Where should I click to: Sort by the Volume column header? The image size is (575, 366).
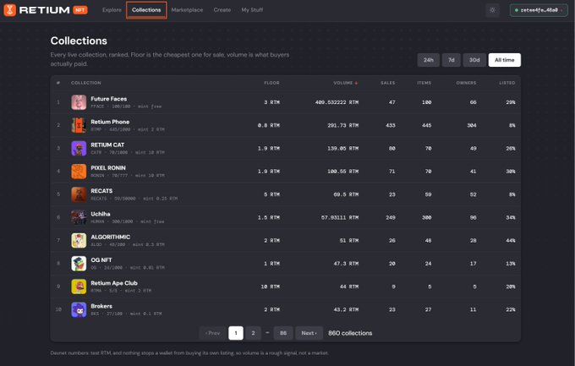[x=346, y=83]
